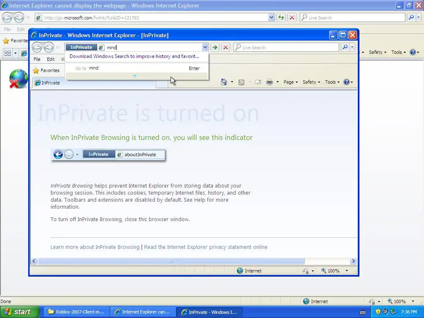The height and width of the screenshot is (318, 424).
Task: Click the Forward button in the background IE window
Action: pyautogui.click(x=19, y=17)
